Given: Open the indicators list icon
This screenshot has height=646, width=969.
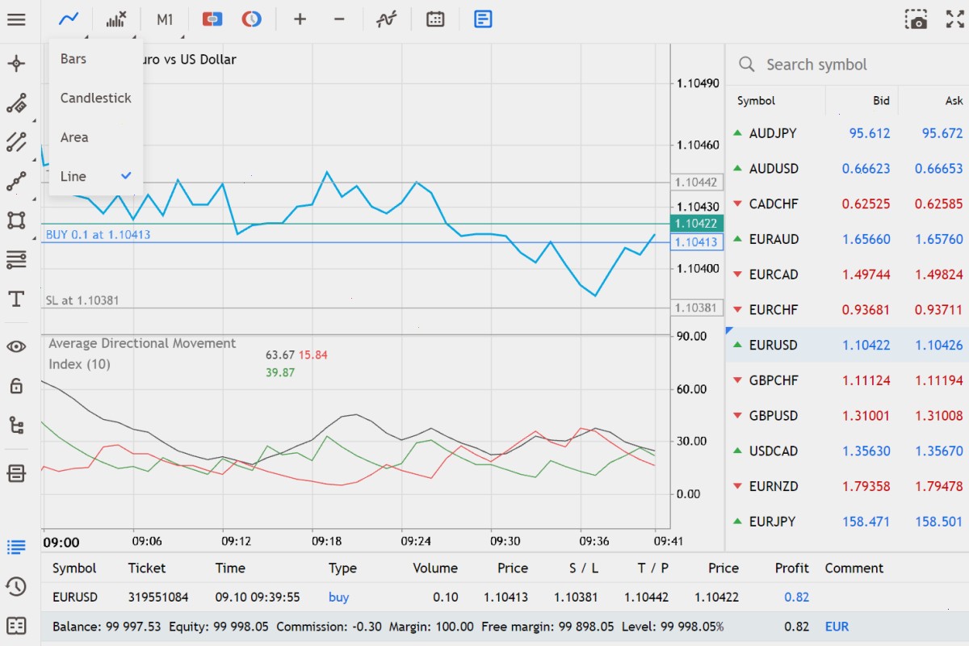Looking at the screenshot, I should coord(386,19).
